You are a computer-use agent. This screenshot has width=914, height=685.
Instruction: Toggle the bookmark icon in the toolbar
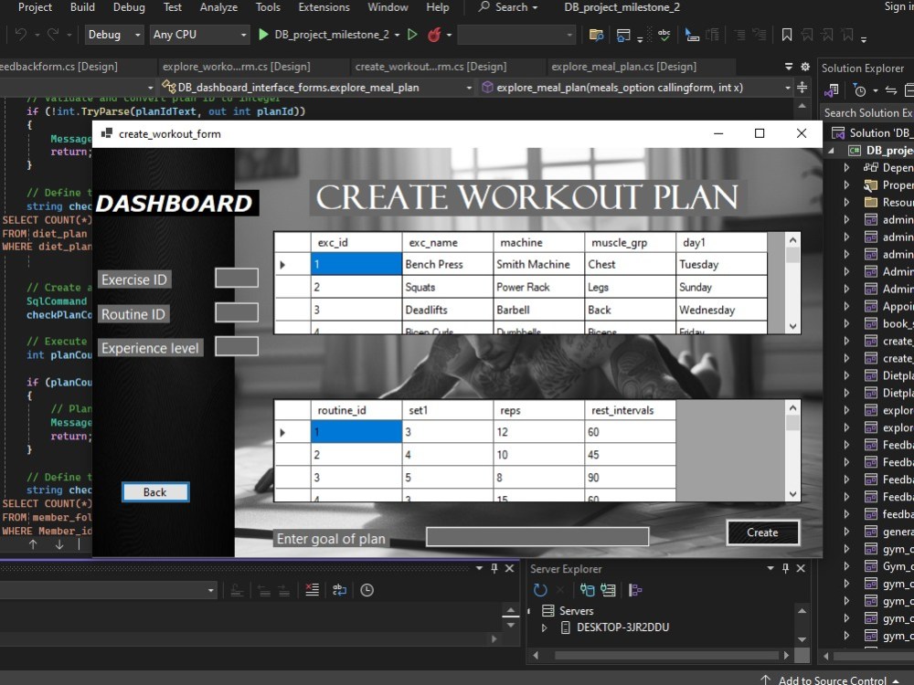787,35
